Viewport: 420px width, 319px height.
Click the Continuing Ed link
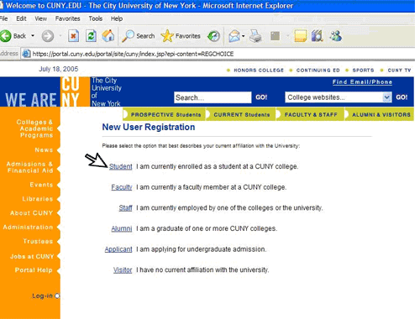pyautogui.click(x=318, y=71)
